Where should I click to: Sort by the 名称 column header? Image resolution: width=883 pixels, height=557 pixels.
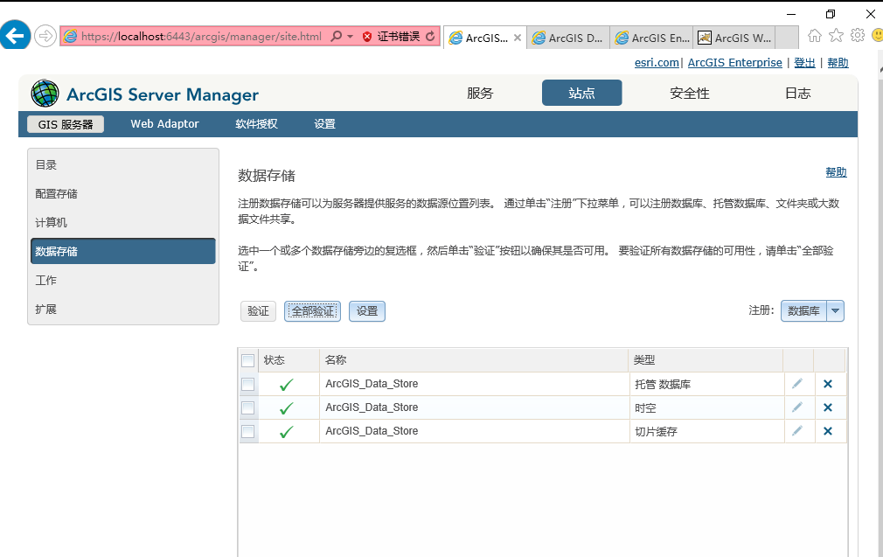click(474, 360)
